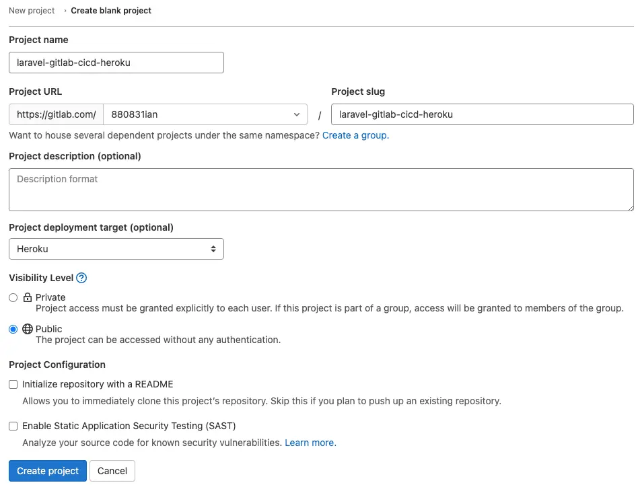This screenshot has width=640, height=489.
Task: Enable Static Application Security Testing (SAST)
Action: coord(13,426)
